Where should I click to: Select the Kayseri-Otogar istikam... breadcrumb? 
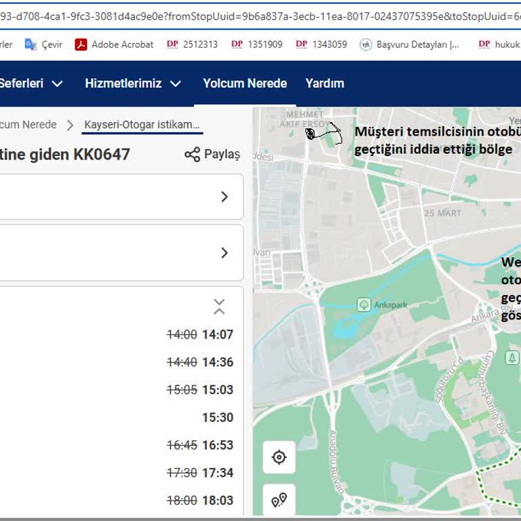tap(142, 125)
